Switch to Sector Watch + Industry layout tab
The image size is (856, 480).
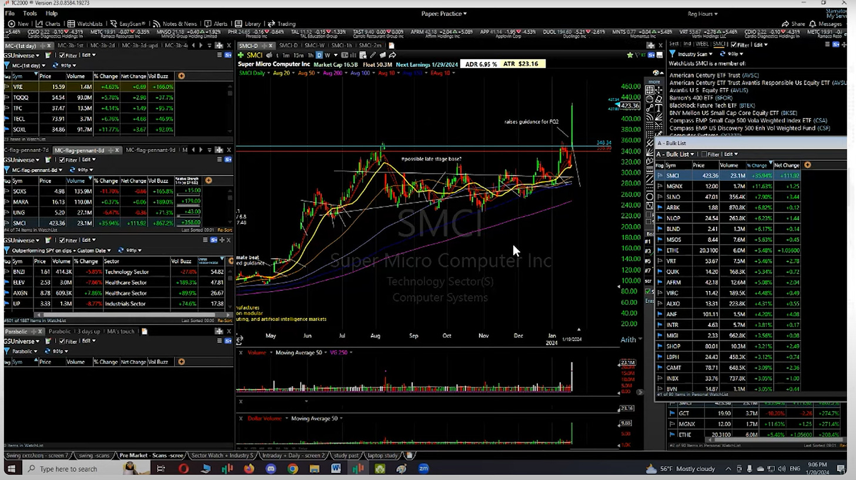(x=222, y=455)
